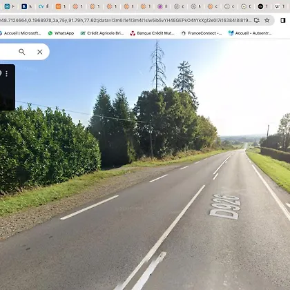
Task: Switch to the Wikipedia W tab
Action: [280, 6]
